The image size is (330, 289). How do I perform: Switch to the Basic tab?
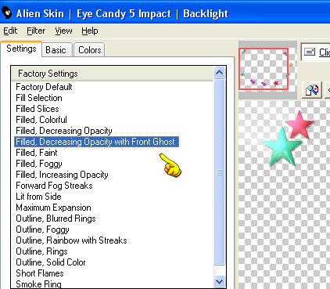[x=56, y=50]
